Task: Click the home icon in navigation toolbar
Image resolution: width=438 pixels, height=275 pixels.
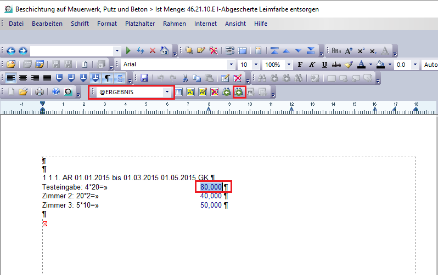Action: click(x=164, y=50)
